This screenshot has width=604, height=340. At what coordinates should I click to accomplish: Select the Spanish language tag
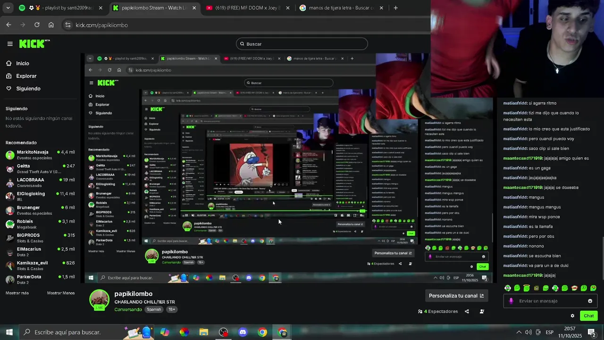click(154, 310)
